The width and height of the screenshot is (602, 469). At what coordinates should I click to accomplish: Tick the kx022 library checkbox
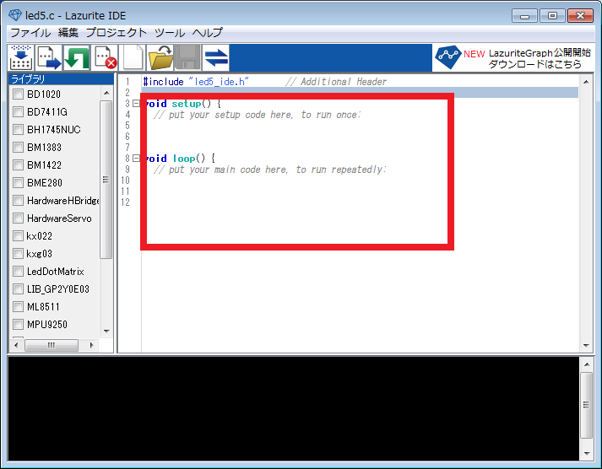pos(18,236)
